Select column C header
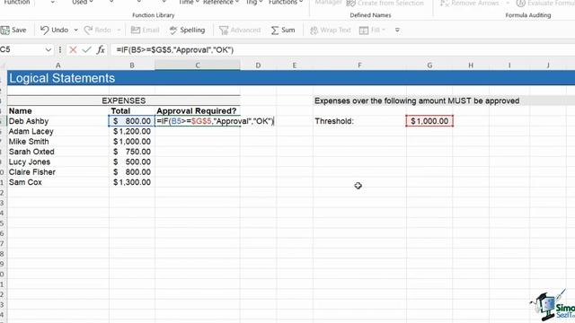The width and height of the screenshot is (575, 323). pyautogui.click(x=198, y=65)
